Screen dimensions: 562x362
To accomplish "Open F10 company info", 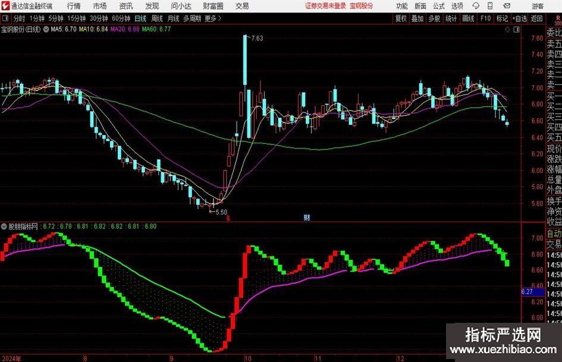I will tap(485, 18).
